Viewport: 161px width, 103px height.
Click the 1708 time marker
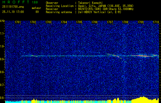click(125, 22)
